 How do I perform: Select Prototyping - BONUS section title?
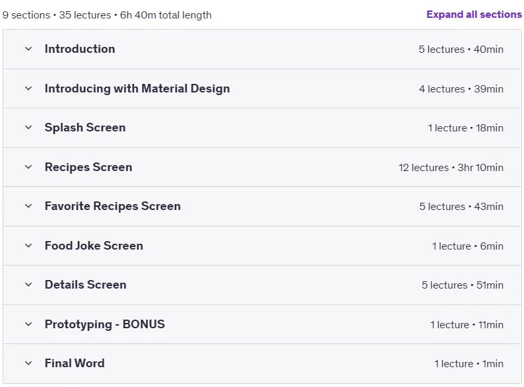click(105, 324)
